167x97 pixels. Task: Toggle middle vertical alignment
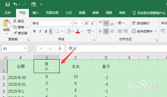(106, 23)
